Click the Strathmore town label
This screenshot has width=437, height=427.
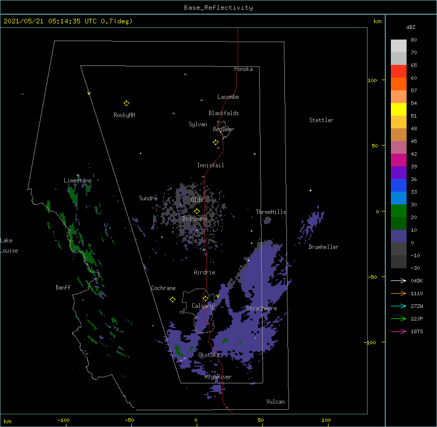pyautogui.click(x=262, y=308)
